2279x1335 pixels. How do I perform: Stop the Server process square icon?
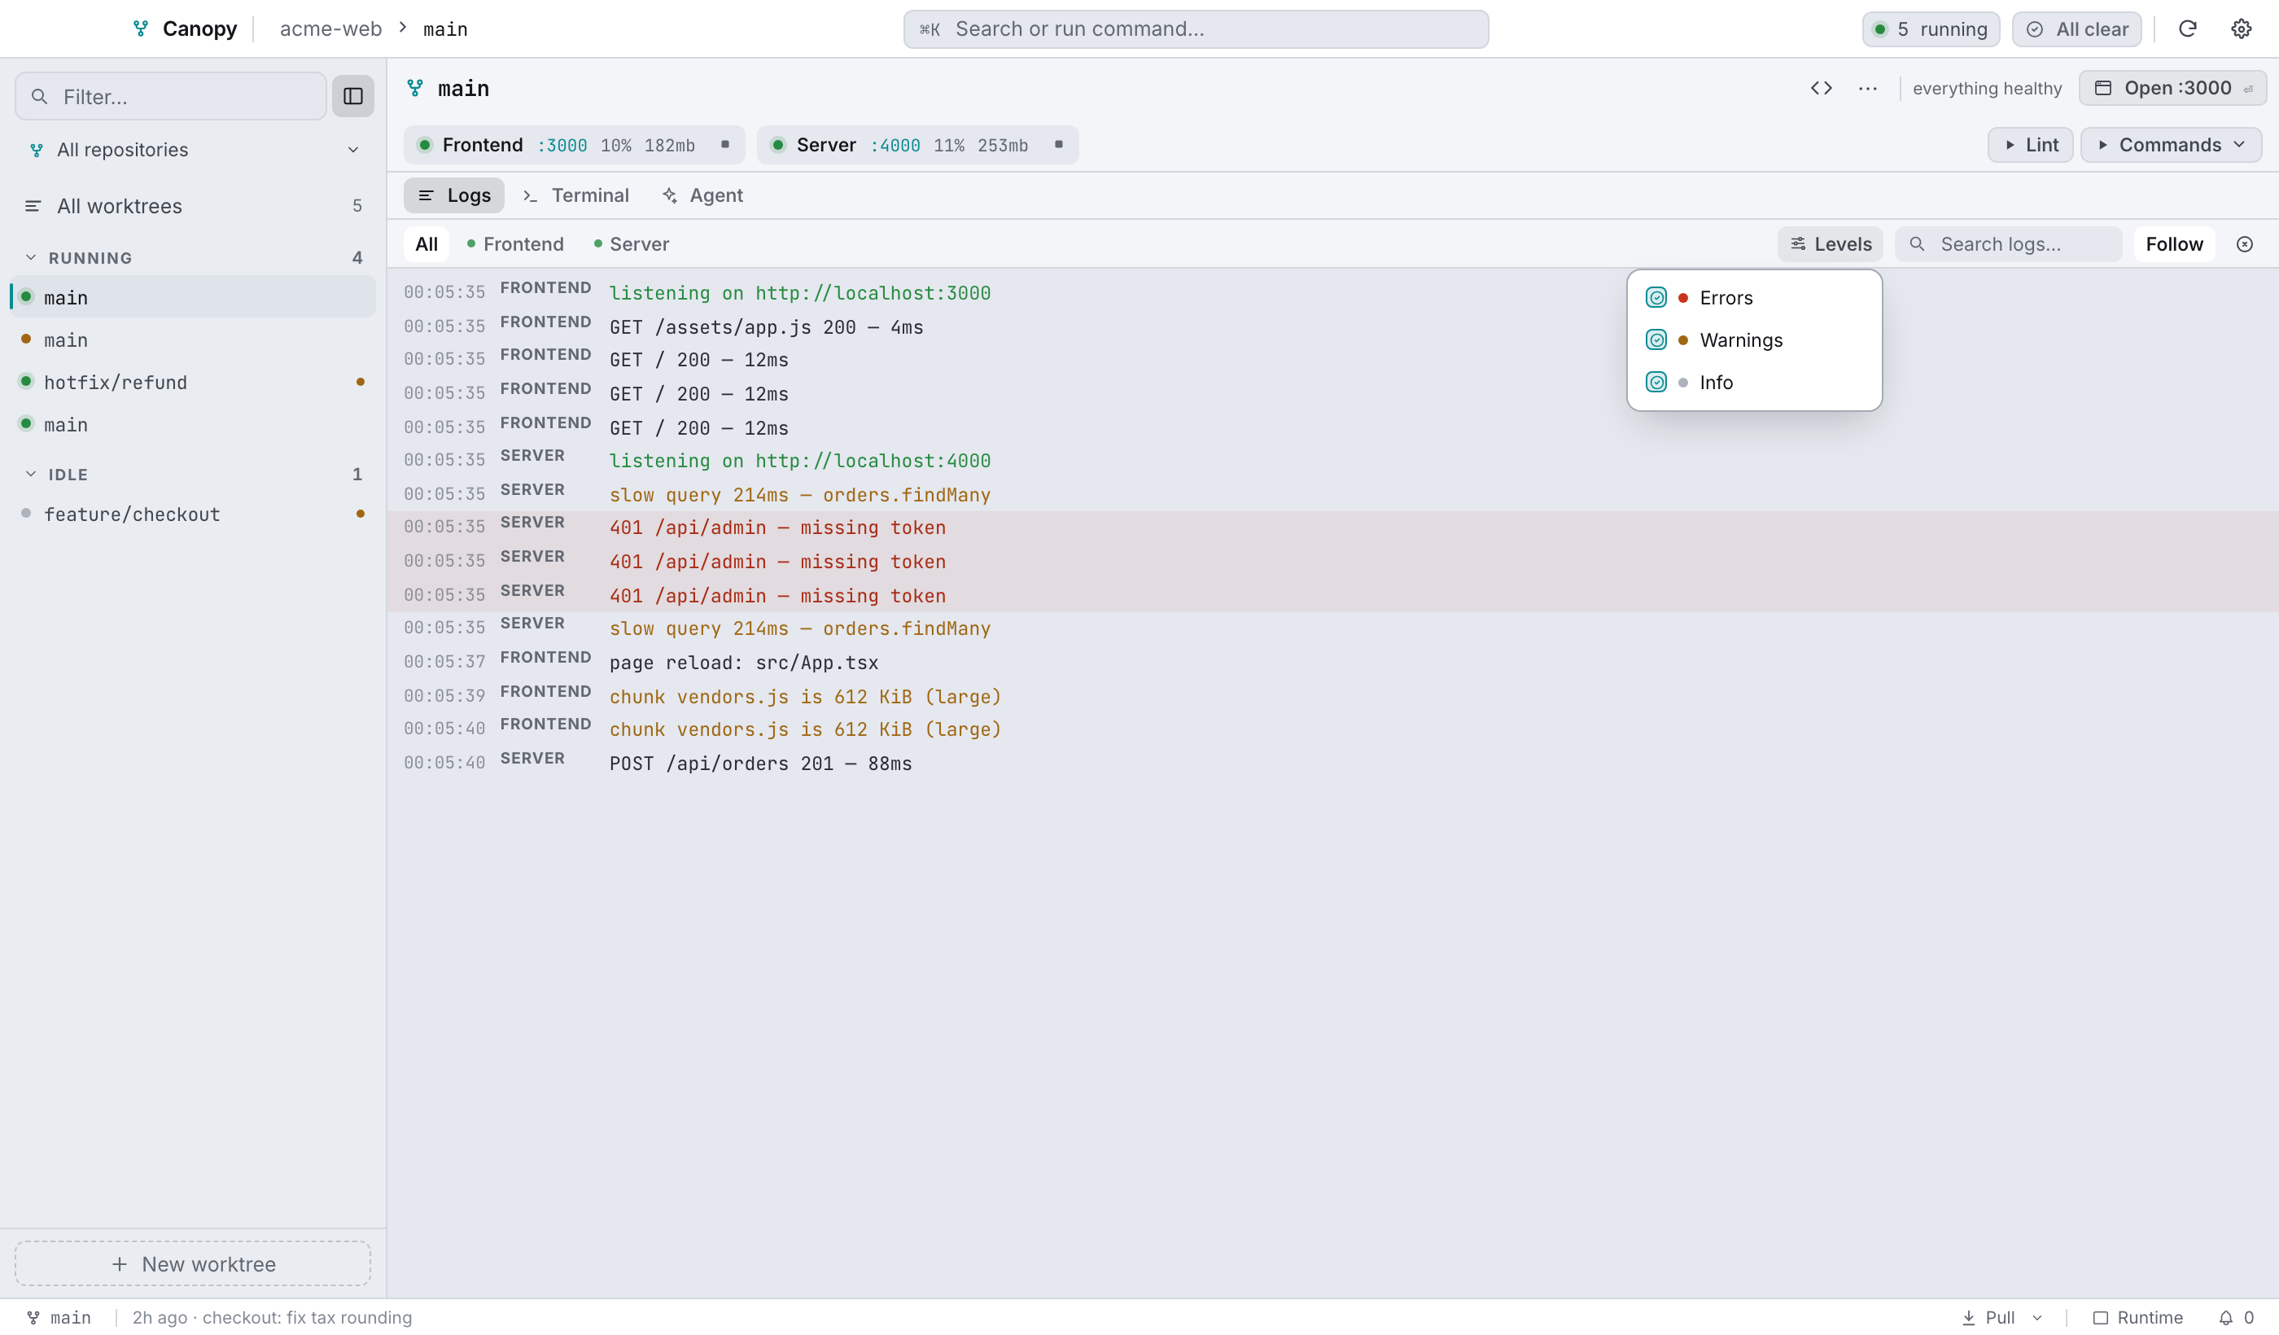(1058, 145)
